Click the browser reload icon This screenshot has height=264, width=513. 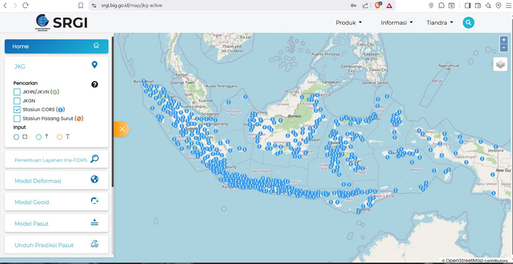click(25, 6)
